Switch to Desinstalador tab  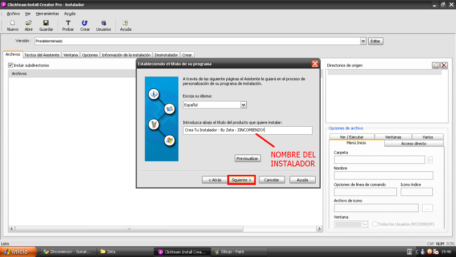point(166,55)
